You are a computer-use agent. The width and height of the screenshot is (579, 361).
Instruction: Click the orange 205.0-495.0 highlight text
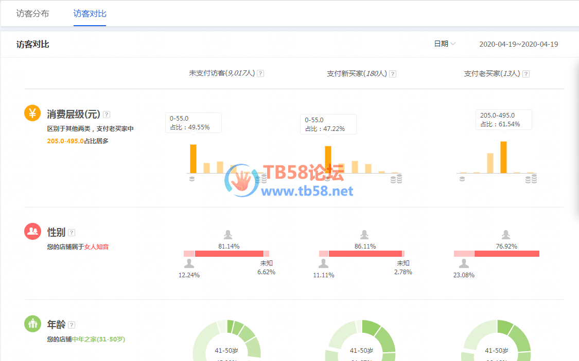(65, 141)
